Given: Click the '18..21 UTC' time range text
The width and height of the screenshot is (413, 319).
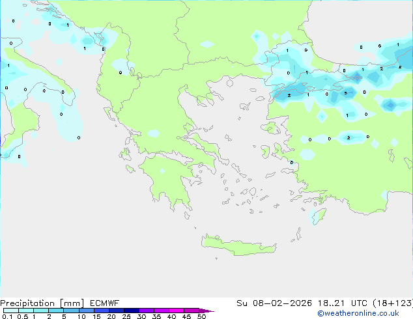Looking at the screenshot, I should pos(342,303).
